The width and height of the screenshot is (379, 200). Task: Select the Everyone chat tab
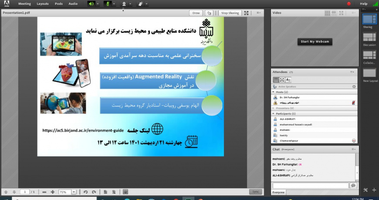[x=278, y=193]
